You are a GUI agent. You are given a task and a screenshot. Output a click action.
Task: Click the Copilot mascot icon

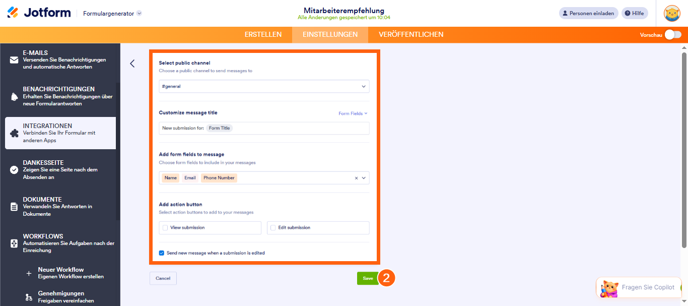coord(609,288)
